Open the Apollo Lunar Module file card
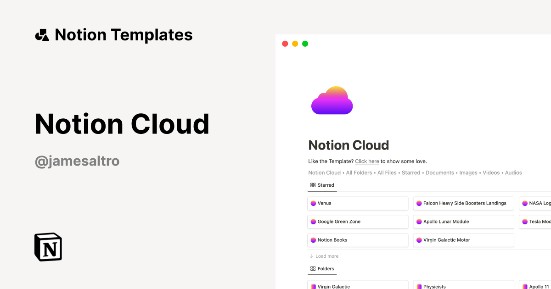Viewport: 551px width, 289px height. tap(463, 221)
